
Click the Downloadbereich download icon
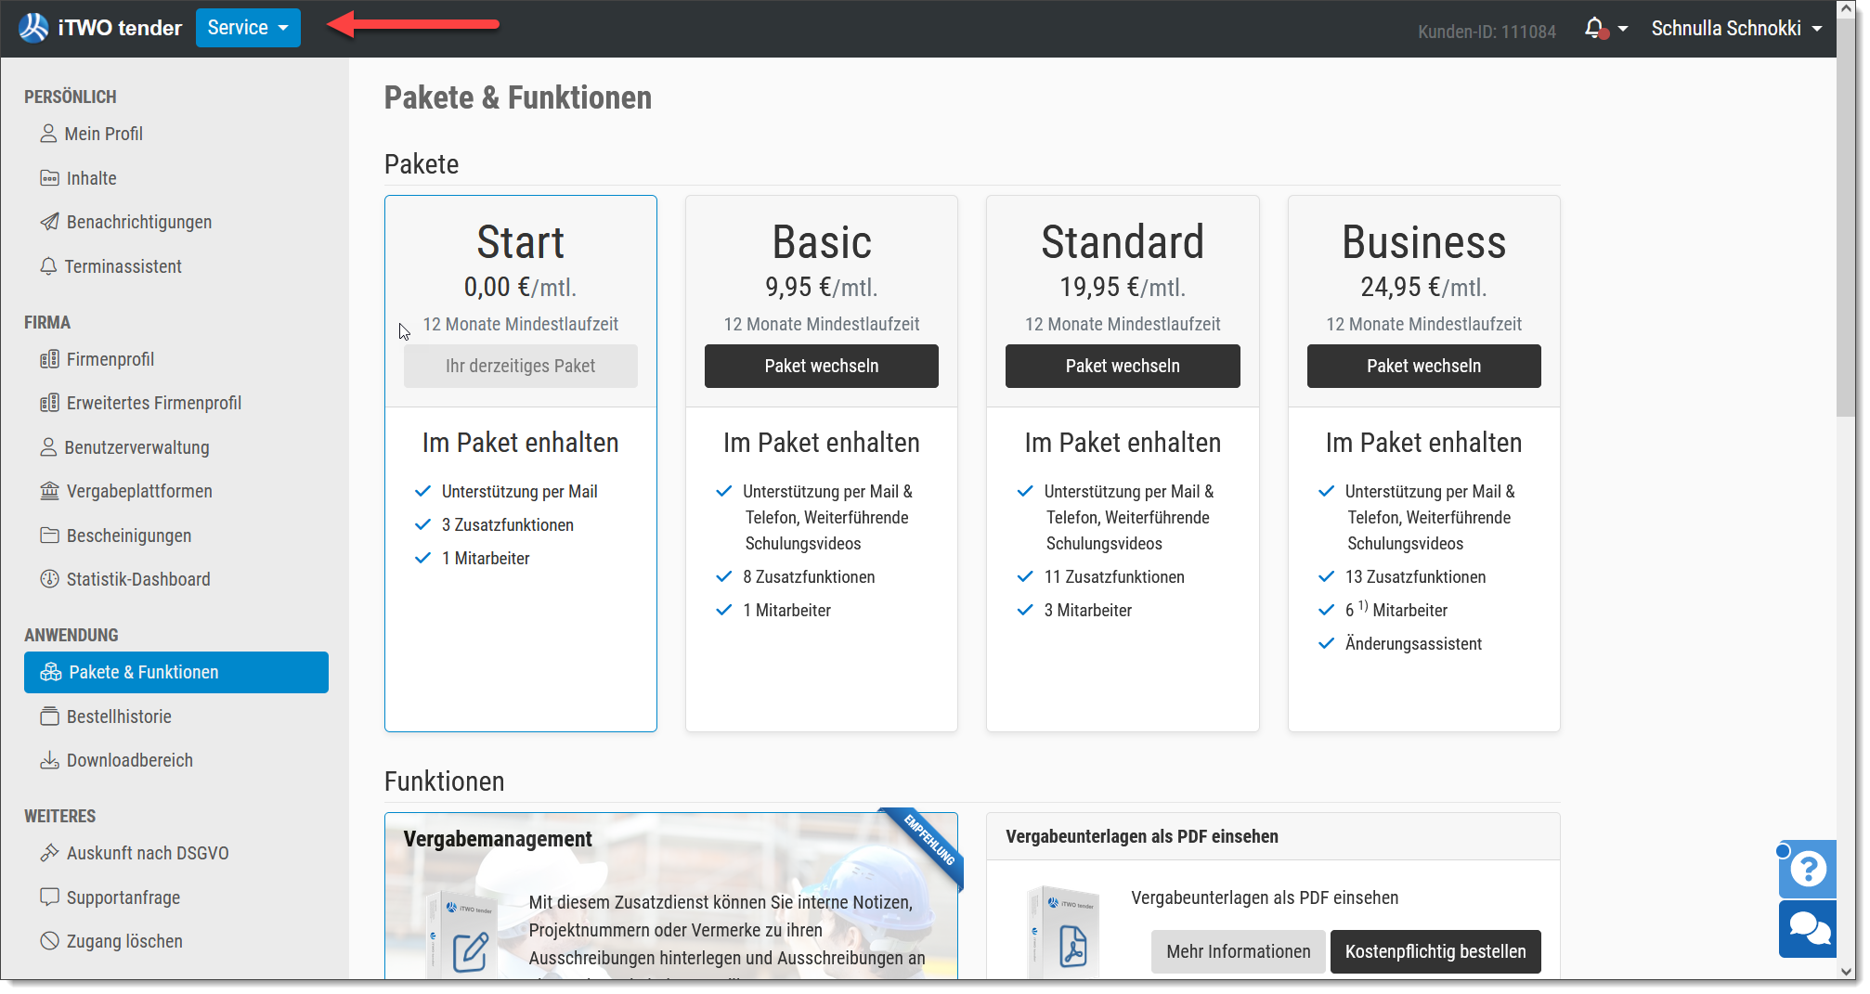[49, 760]
